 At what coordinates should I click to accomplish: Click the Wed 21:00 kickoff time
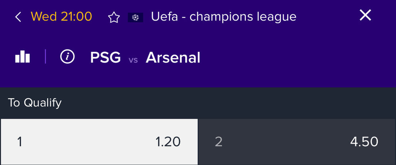[x=61, y=17]
